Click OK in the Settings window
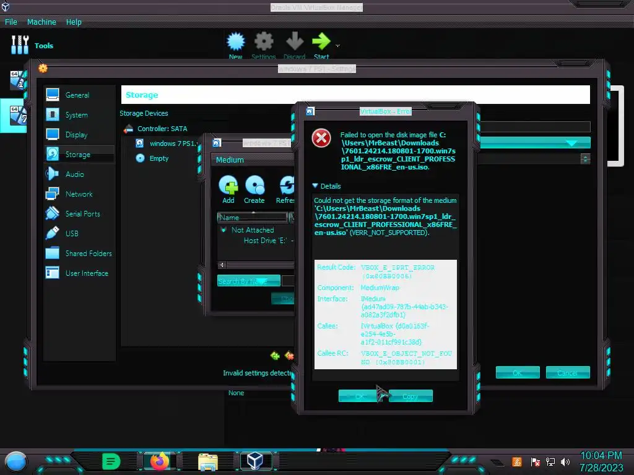The width and height of the screenshot is (634, 475). [518, 372]
